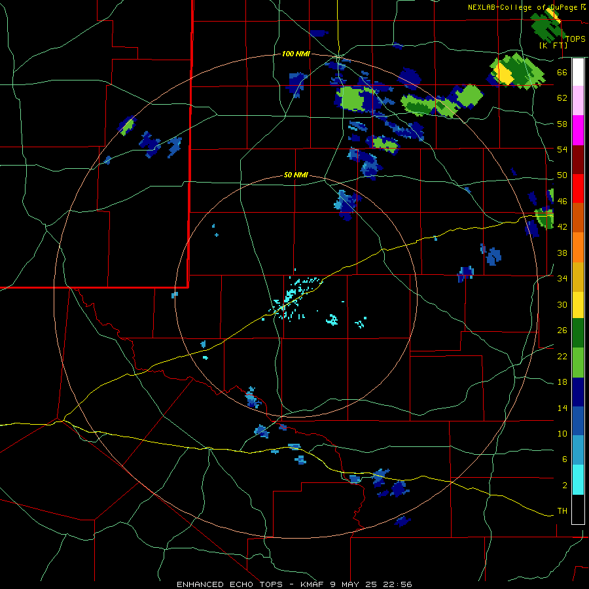This screenshot has width=589, height=589.
Task: Select the dark green legend swatch
Action: point(578,333)
